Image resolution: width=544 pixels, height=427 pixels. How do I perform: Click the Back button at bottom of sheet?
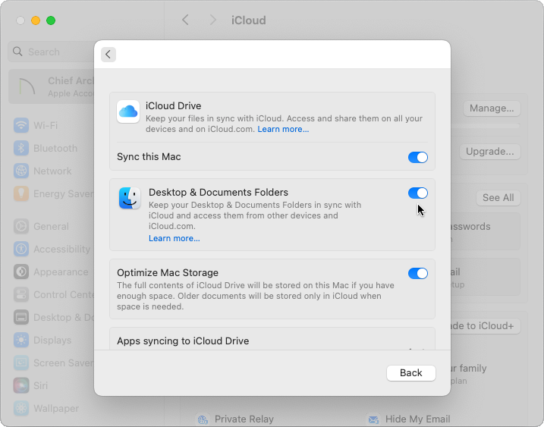410,373
